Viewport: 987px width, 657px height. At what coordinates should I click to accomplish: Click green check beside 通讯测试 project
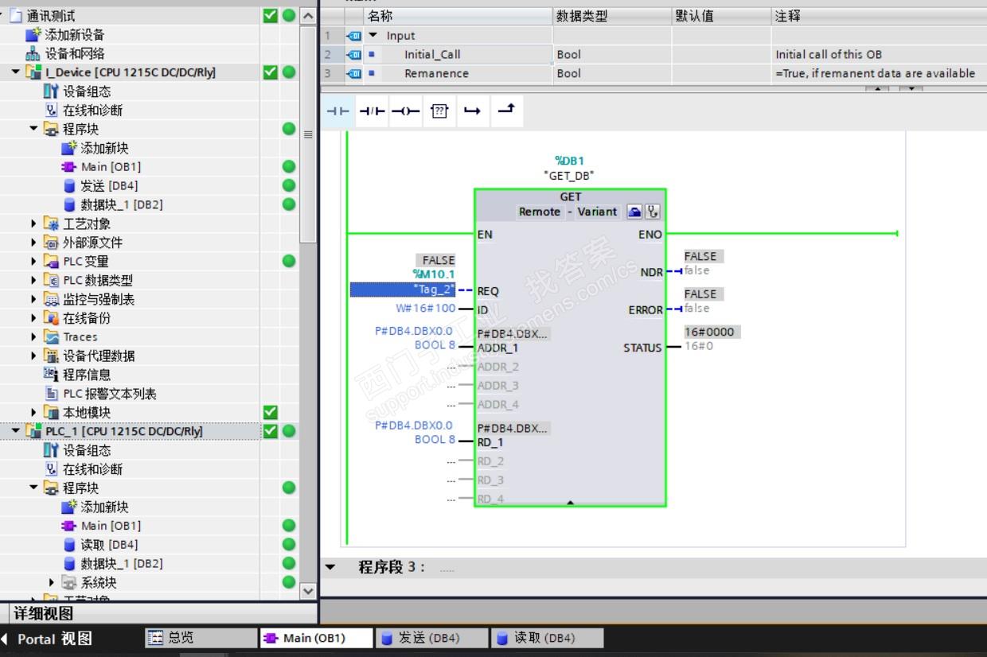tap(271, 15)
